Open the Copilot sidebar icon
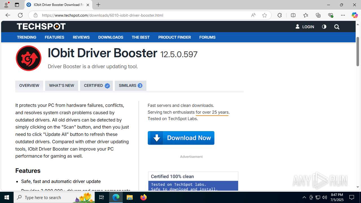361x203 pixels. (x=355, y=15)
